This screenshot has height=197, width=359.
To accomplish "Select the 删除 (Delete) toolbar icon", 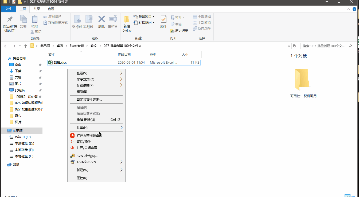I will (102, 22).
